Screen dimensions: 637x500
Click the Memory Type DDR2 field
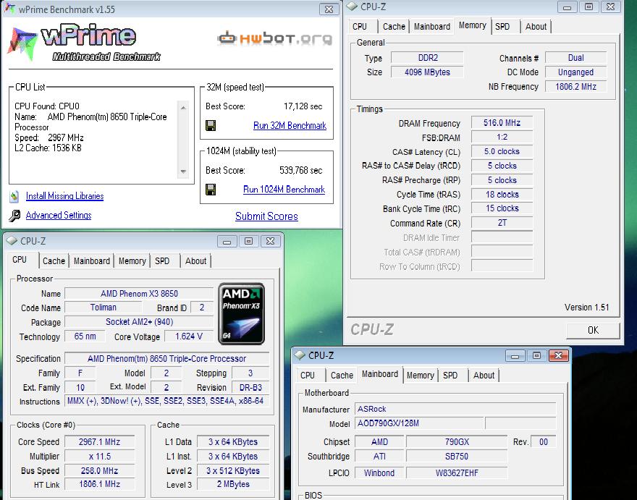tap(427, 58)
